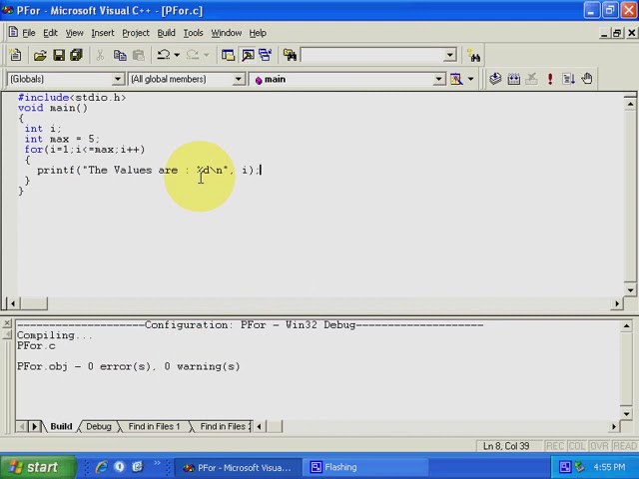Expand the undo history dropdown arrow

pos(177,55)
